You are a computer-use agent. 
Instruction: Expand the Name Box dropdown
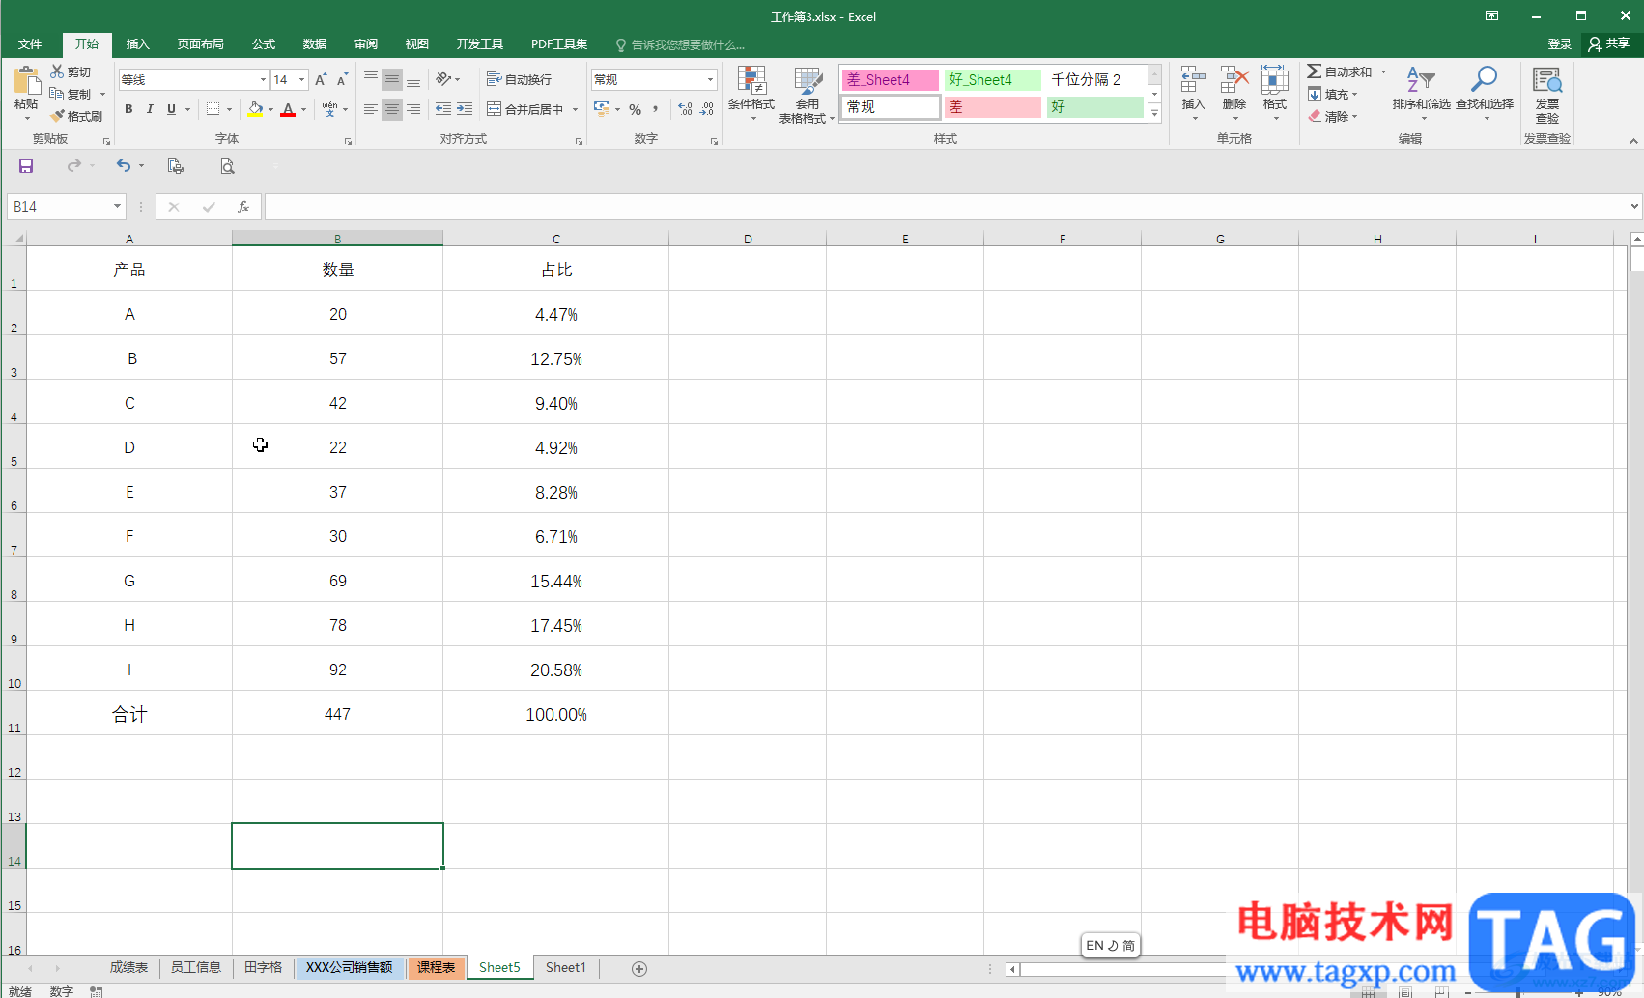(117, 207)
